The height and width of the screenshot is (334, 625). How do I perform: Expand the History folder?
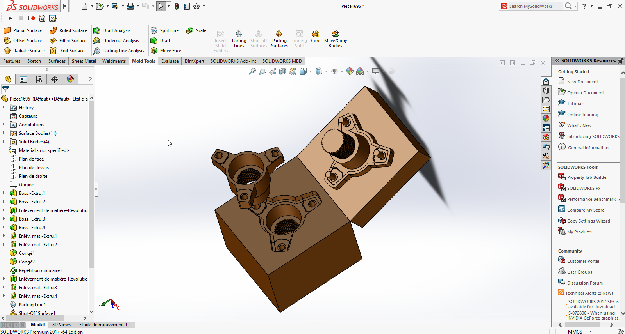[4, 108]
